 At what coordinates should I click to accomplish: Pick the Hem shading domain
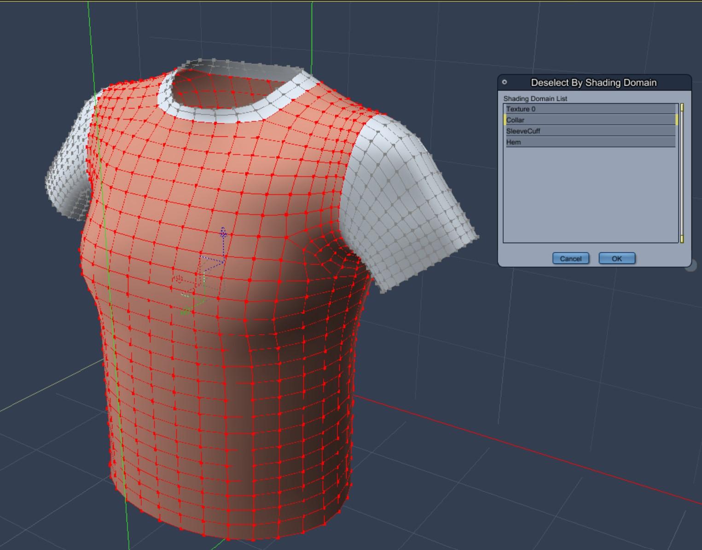point(591,142)
